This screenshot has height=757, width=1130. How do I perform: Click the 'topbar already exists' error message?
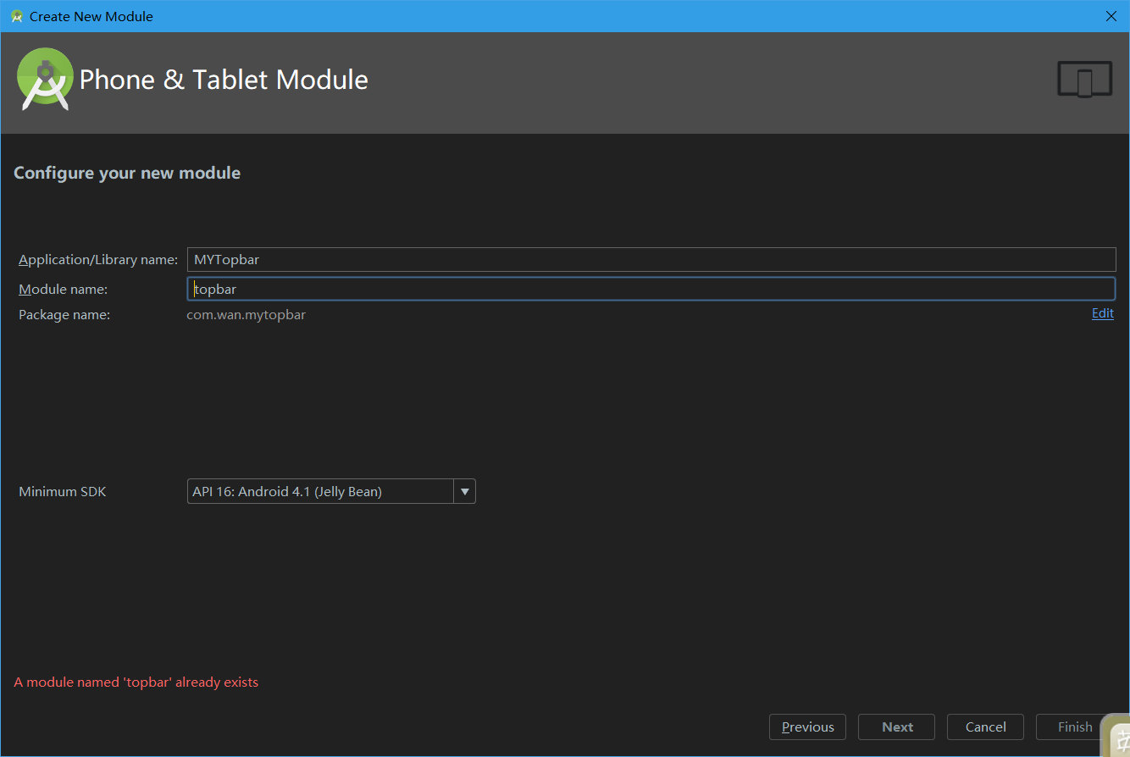[x=136, y=682]
